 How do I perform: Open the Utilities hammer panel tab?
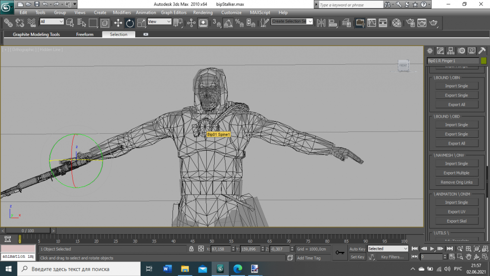click(x=482, y=50)
